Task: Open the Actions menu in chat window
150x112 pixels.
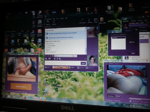Action: tap(62, 18)
